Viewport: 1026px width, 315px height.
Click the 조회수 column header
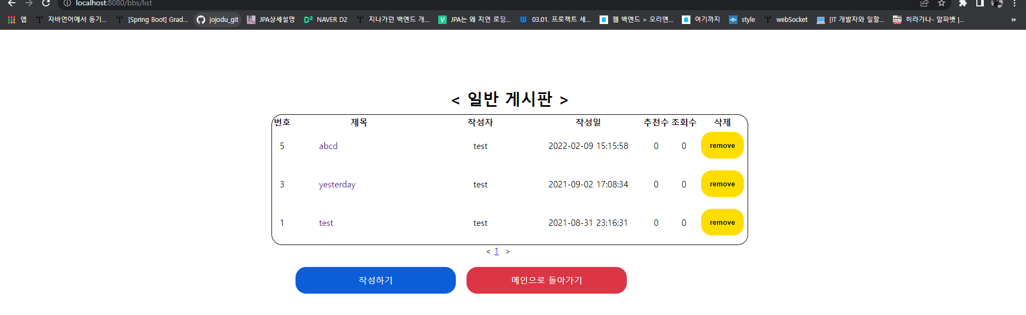pos(684,122)
